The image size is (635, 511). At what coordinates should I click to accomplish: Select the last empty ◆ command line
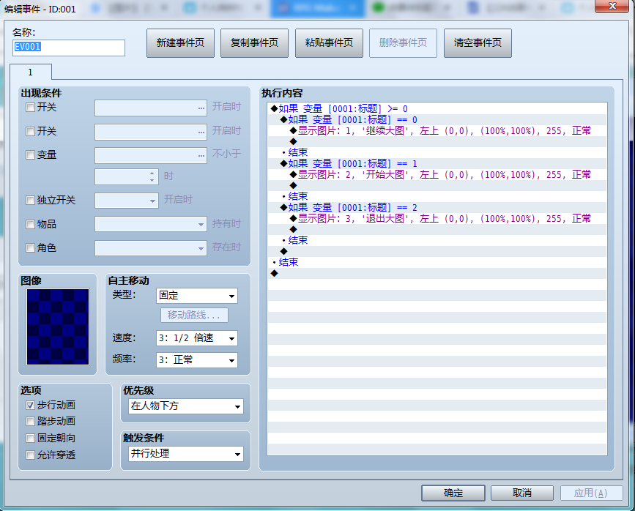(x=437, y=273)
